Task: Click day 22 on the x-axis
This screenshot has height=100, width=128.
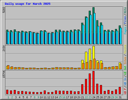Action: click(86, 97)
